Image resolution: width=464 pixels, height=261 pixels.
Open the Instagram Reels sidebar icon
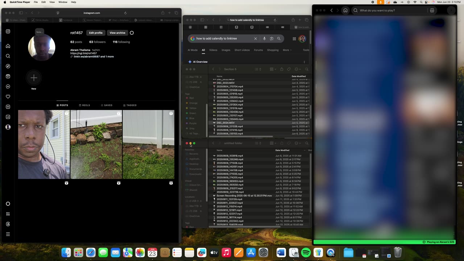8,76
